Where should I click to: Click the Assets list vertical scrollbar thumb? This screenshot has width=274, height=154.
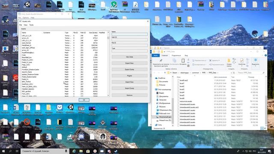(108, 37)
